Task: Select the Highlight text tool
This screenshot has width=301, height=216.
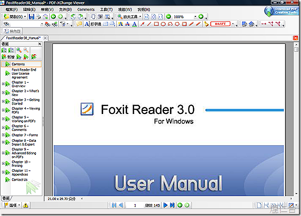Action: pos(121,24)
